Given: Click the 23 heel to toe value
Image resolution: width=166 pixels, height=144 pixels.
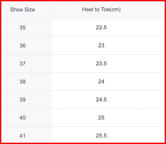Looking at the screenshot, I should coord(101,46).
